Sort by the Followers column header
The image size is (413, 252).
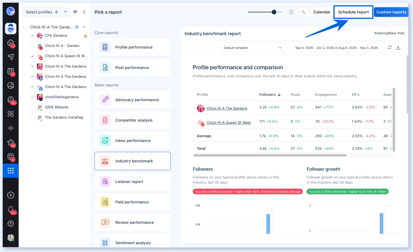pyautogui.click(x=270, y=94)
